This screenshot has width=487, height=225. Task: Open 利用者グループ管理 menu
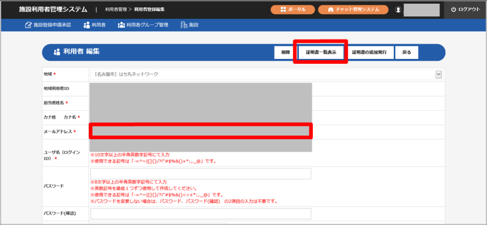coord(143,25)
